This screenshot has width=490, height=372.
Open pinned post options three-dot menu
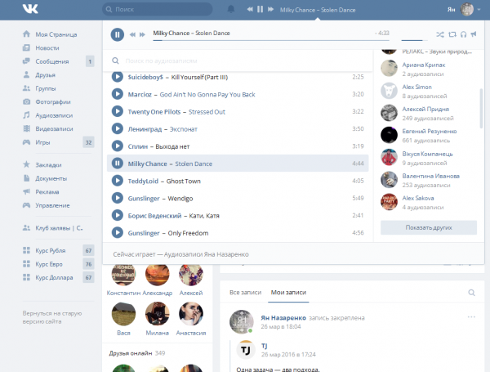pos(471,316)
